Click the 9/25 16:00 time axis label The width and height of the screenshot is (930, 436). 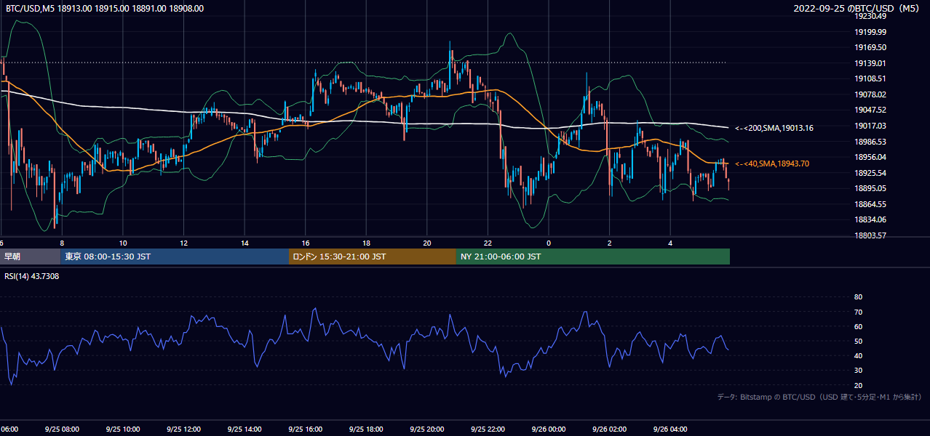coord(306,429)
